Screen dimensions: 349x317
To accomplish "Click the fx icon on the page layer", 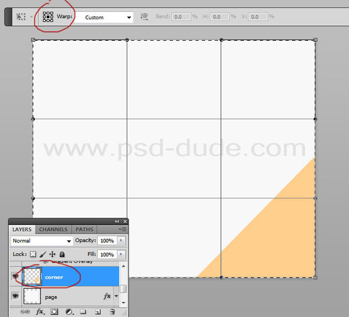I will point(107,296).
